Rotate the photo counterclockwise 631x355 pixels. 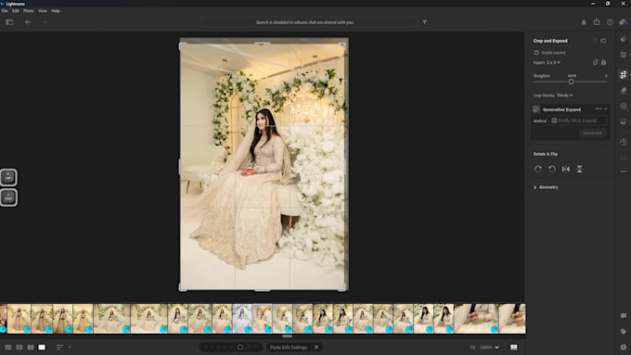[552, 169]
